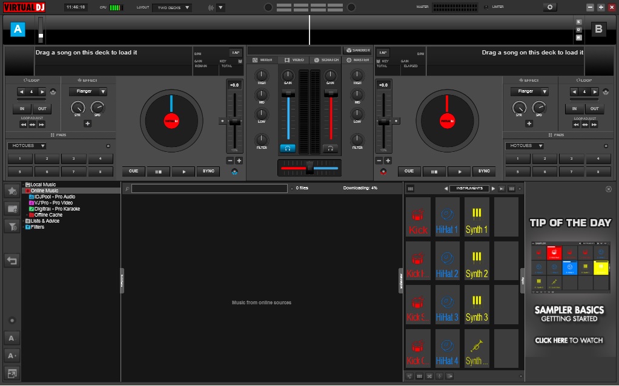Click the left deck CUE button
This screenshot has height=386, width=619.
pos(133,171)
